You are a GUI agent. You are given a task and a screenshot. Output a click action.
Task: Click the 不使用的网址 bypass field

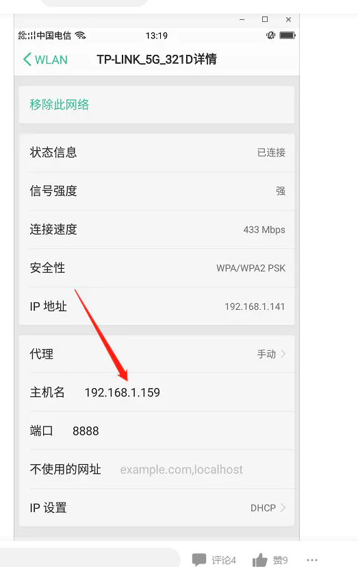181,470
